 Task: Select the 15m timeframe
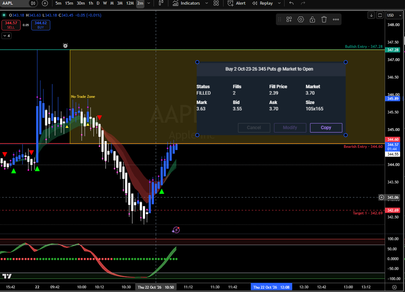[69, 3]
